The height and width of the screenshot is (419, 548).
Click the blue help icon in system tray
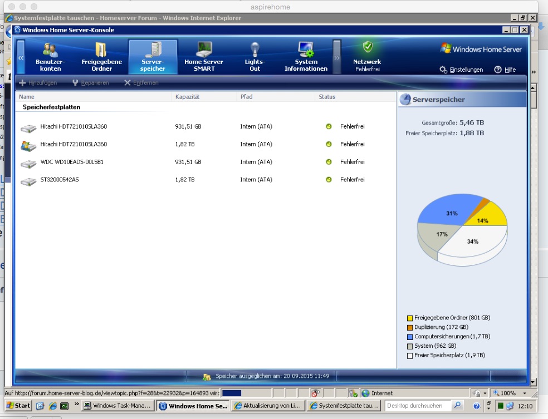[x=476, y=406]
